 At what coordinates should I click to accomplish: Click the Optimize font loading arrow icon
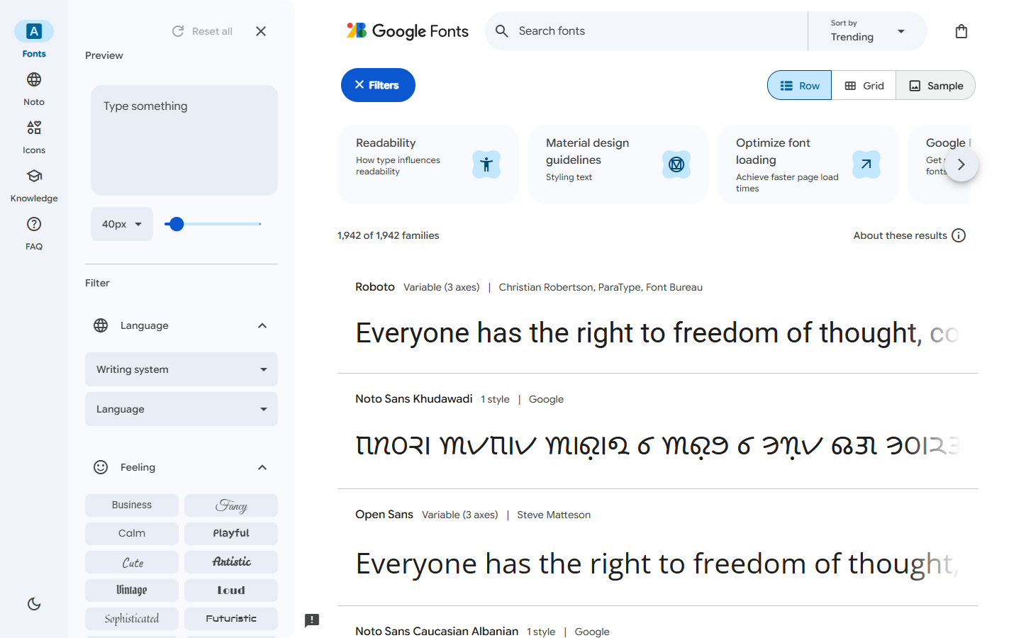point(866,164)
